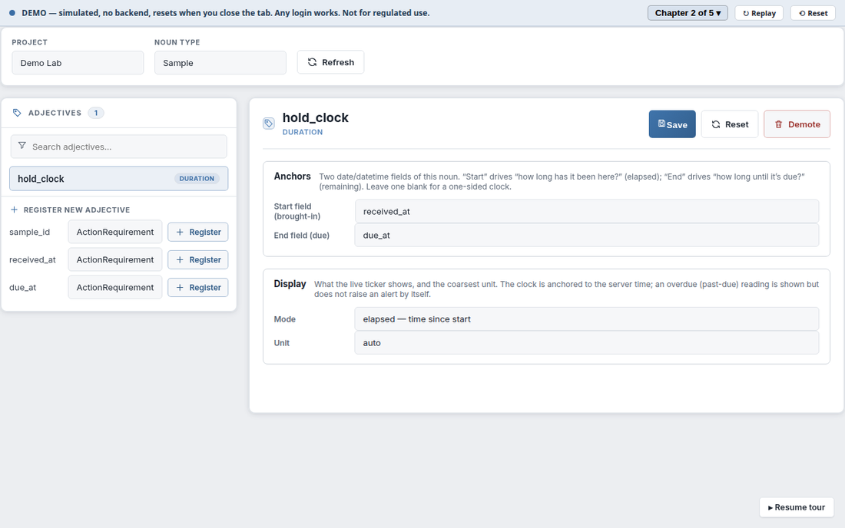The image size is (845, 528).
Task: Click the Mode label
Action: 284,319
